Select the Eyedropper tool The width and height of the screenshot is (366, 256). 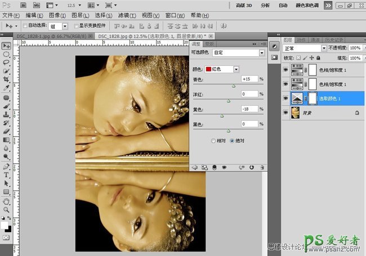point(6,88)
